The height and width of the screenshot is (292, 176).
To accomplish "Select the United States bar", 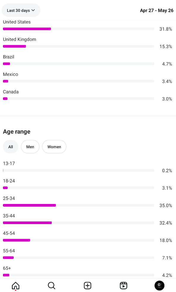I will 78,29.
